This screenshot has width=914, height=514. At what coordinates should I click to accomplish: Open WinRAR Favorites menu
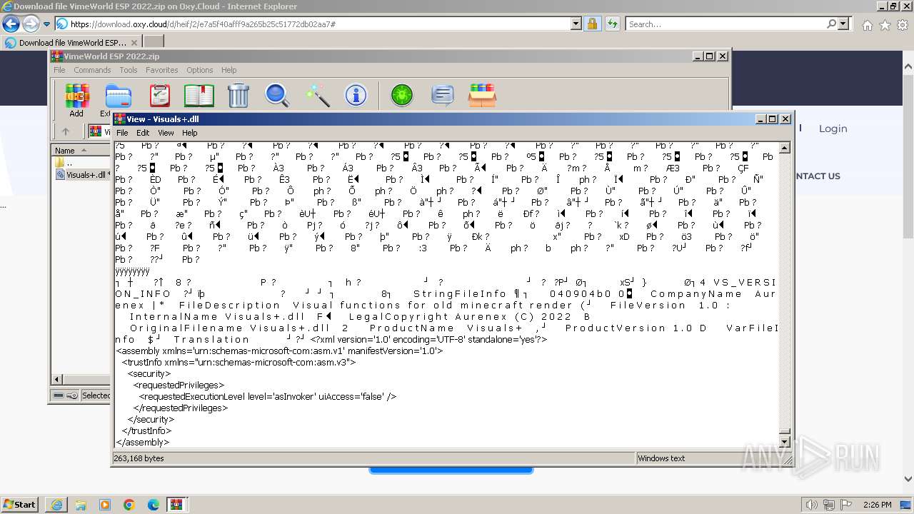[x=162, y=70]
